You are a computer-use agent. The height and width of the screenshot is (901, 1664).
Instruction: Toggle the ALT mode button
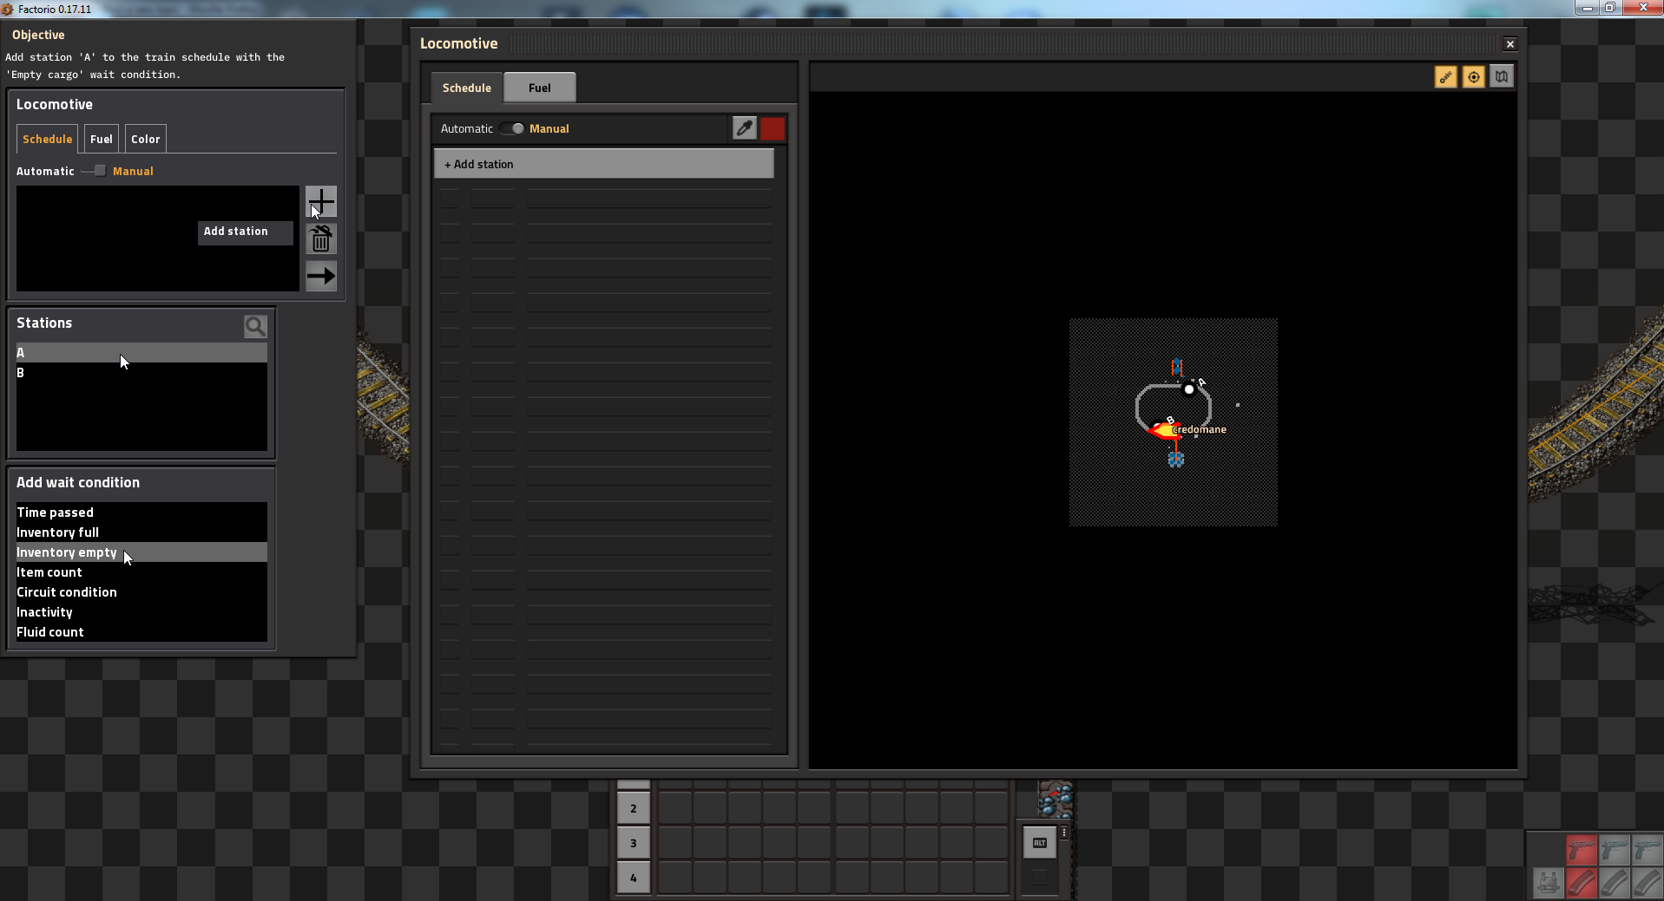click(1040, 843)
